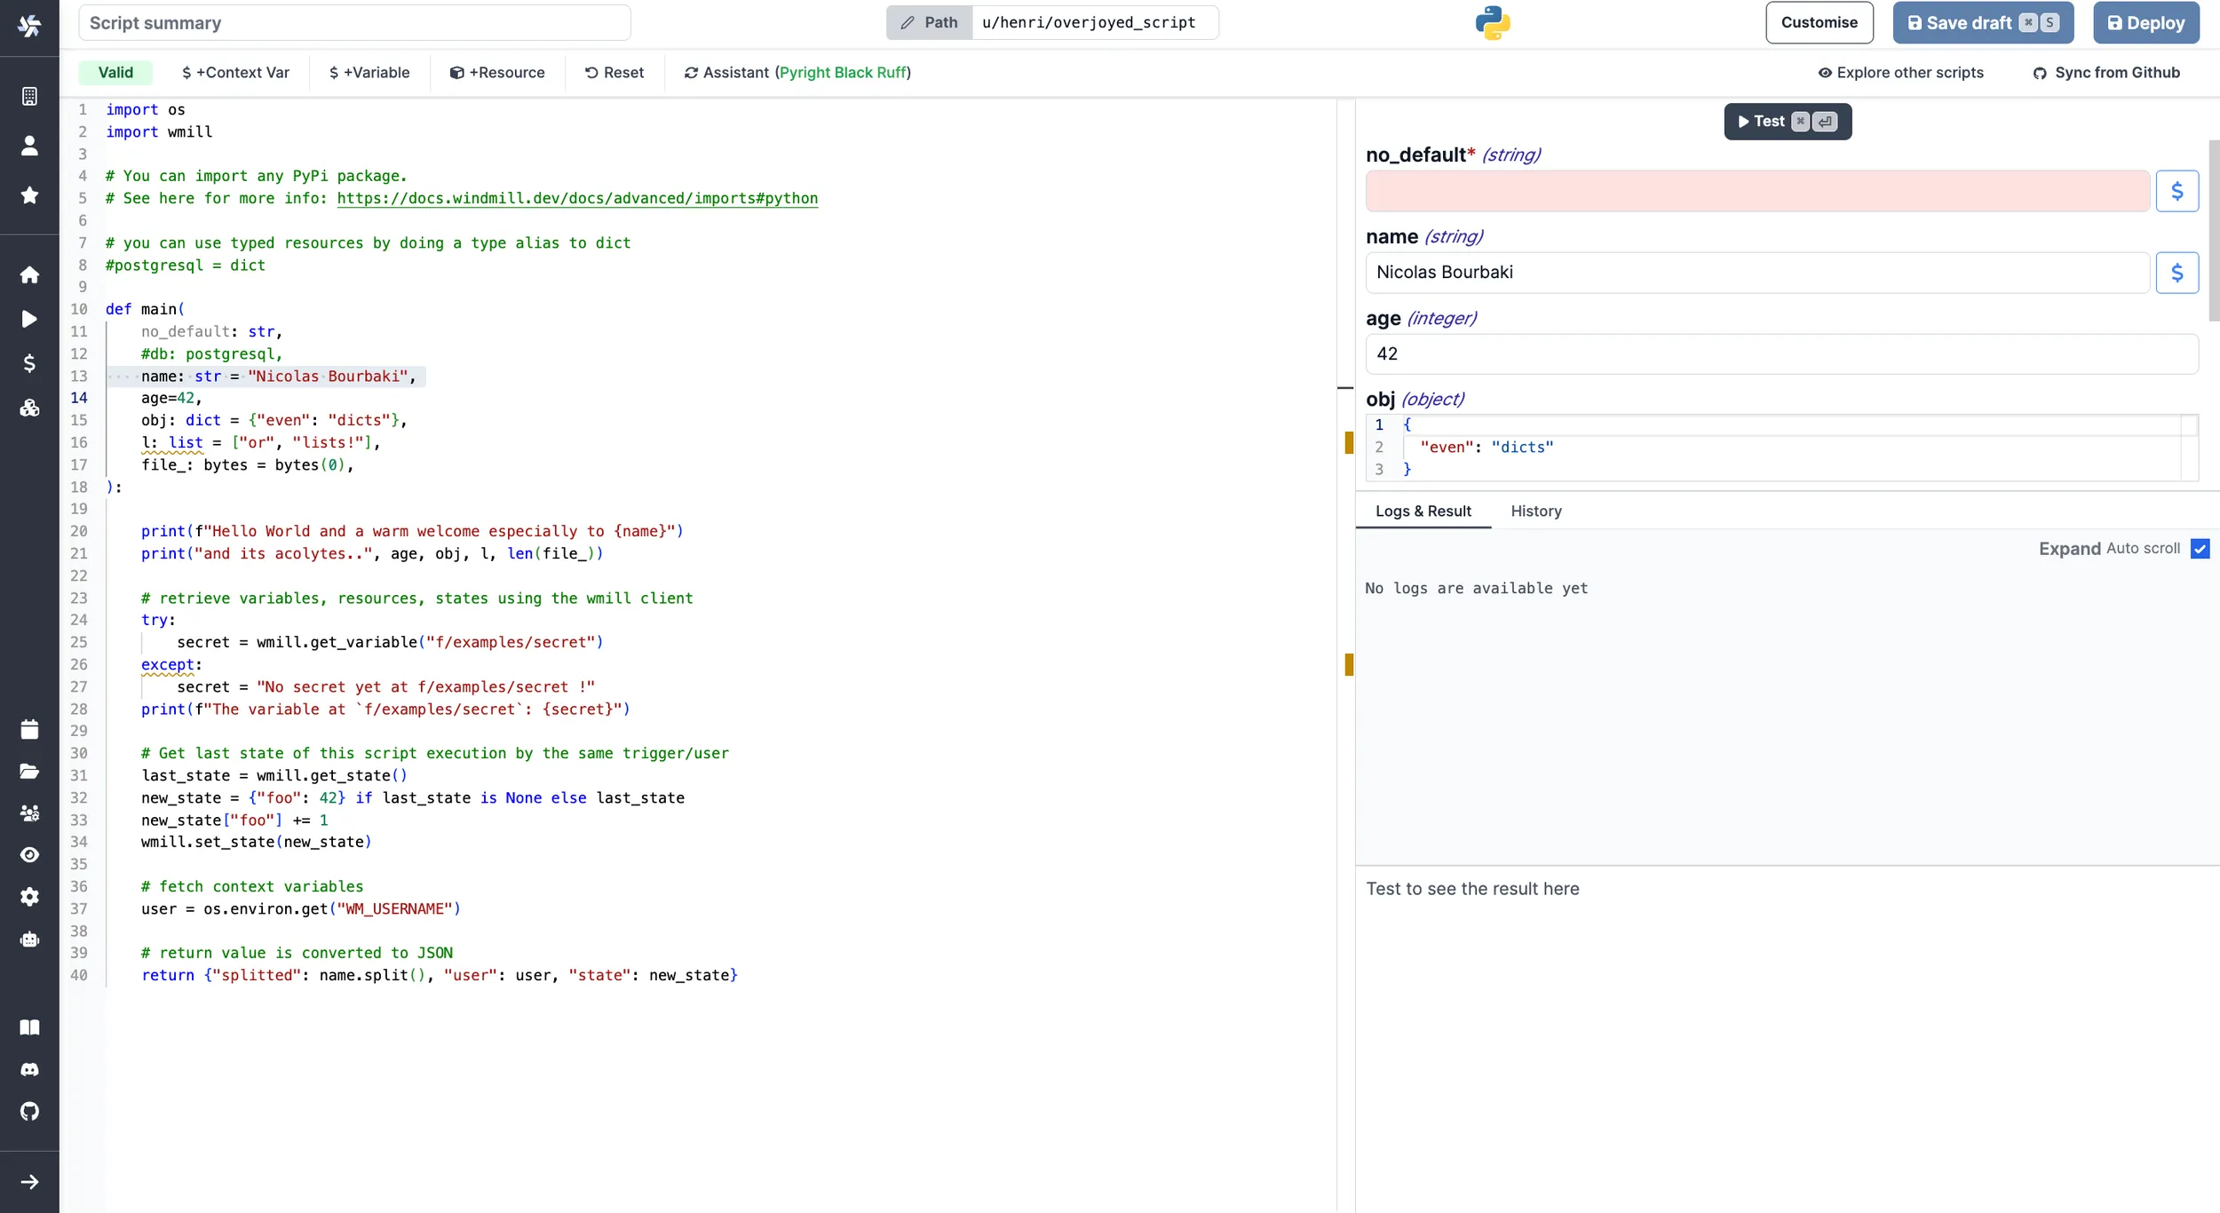Open the Discord icon in the sidebar

pyautogui.click(x=29, y=1069)
